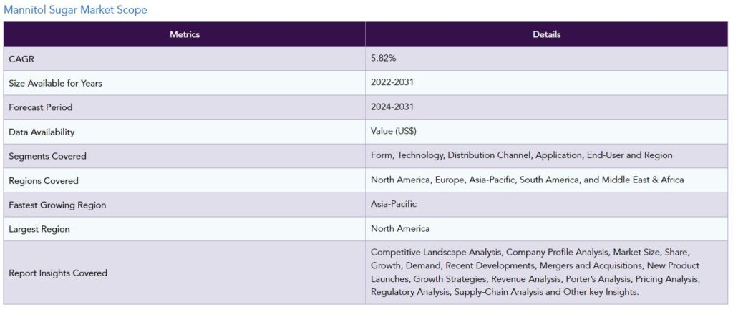The width and height of the screenshot is (733, 312).
Task: Select the Regions Covered label
Action: 44,180
